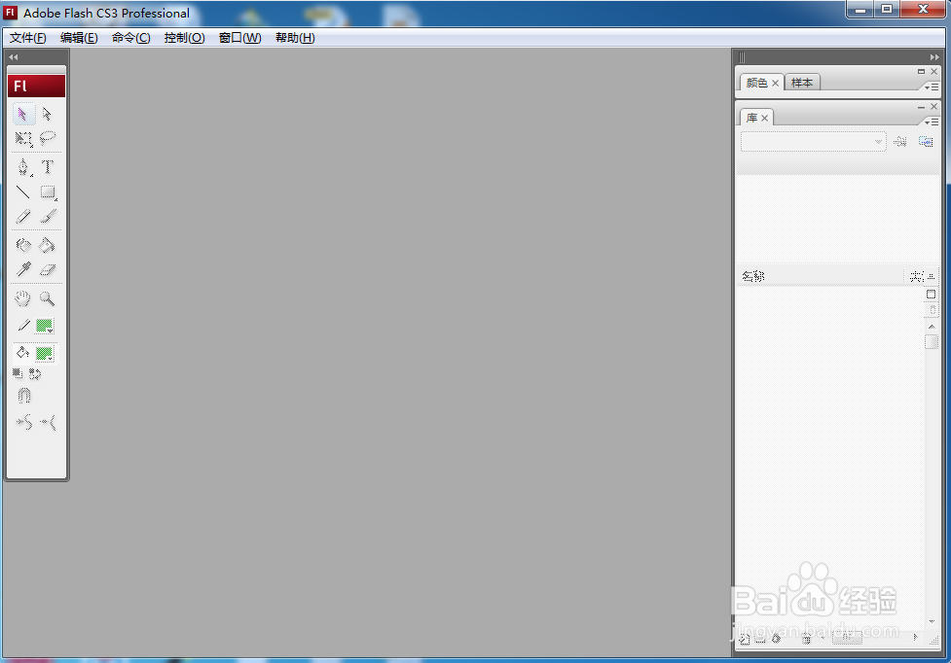Screen dimensions: 951x663
Task: Select the Eraser tool
Action: (x=48, y=269)
